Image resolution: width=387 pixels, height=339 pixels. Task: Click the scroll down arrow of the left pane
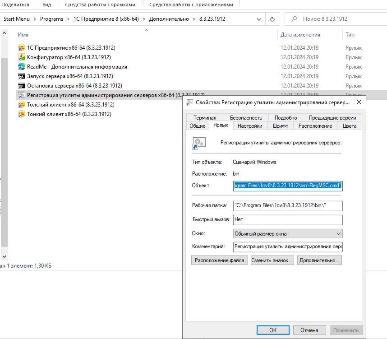point(4,256)
